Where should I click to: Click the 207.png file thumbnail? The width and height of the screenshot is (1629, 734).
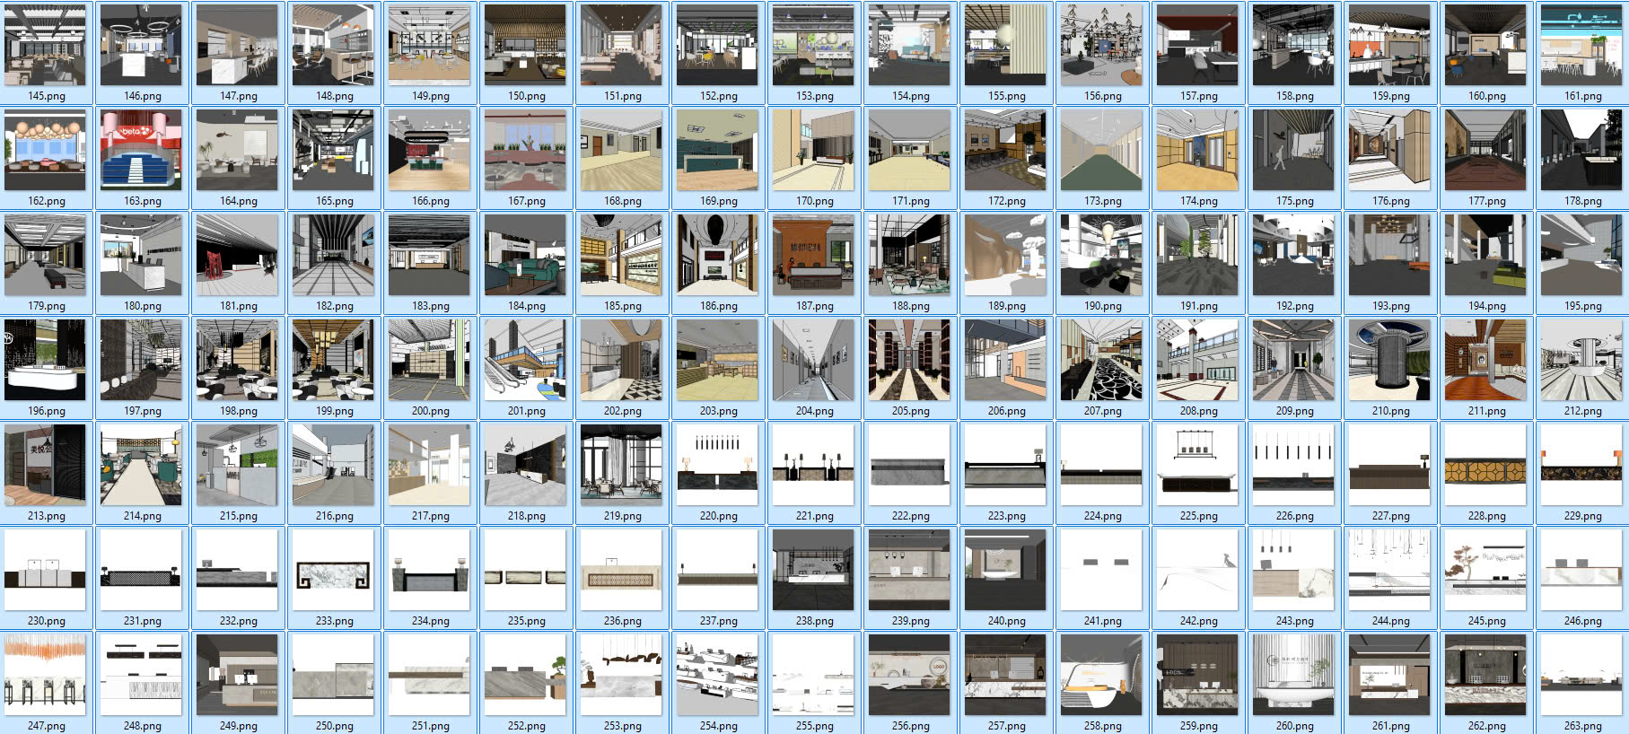click(x=1102, y=361)
